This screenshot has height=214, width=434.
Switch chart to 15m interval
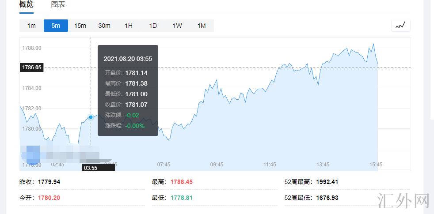[x=80, y=26]
